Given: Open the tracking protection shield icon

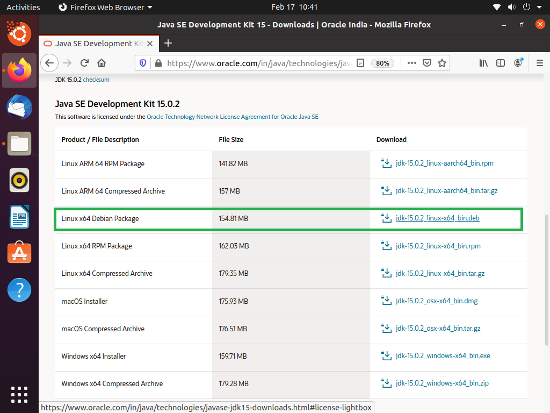Looking at the screenshot, I should [143, 63].
